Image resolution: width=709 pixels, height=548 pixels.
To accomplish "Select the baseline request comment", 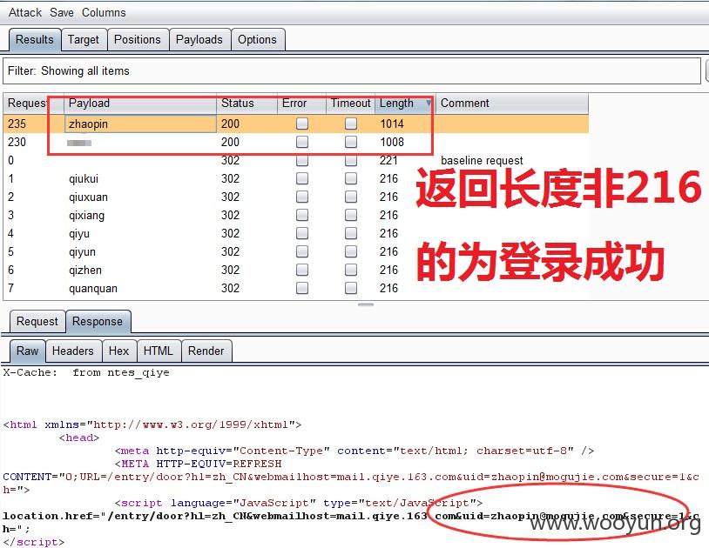I will (x=482, y=160).
